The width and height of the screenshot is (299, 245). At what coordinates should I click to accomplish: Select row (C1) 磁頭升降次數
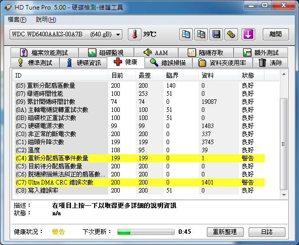click(139, 142)
